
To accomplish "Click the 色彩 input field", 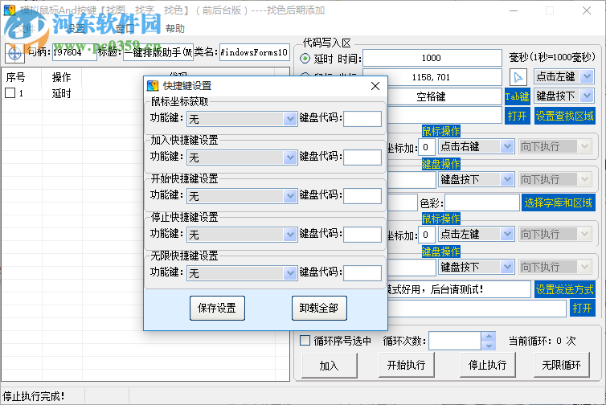I will point(482,202).
